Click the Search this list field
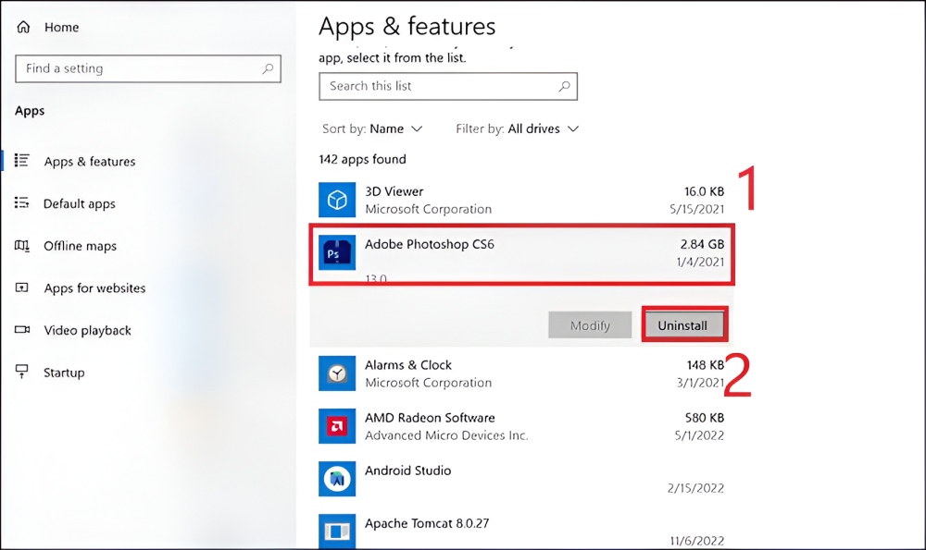Screen dimensions: 926x550 (x=448, y=86)
